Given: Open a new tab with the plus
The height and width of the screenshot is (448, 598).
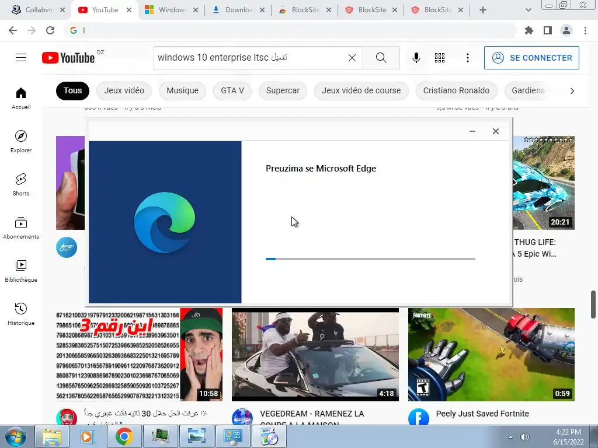Looking at the screenshot, I should (483, 10).
